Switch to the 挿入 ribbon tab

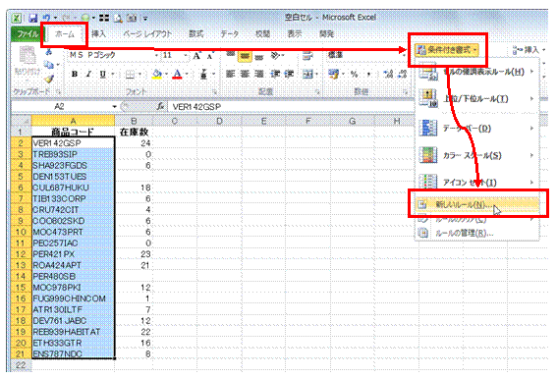[98, 34]
